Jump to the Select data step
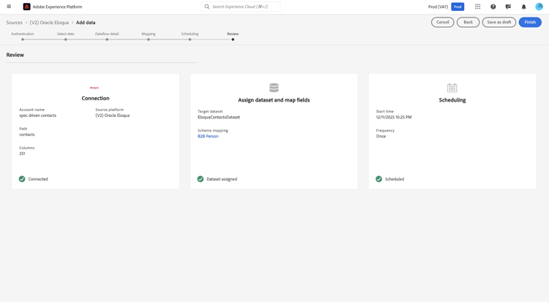 65,39
